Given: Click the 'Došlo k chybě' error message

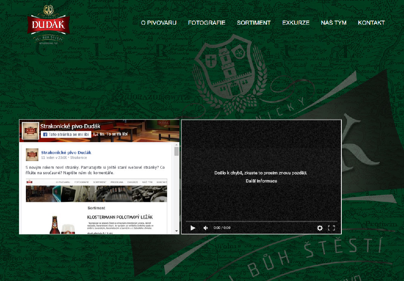Looking at the screenshot, I should coord(261,173).
